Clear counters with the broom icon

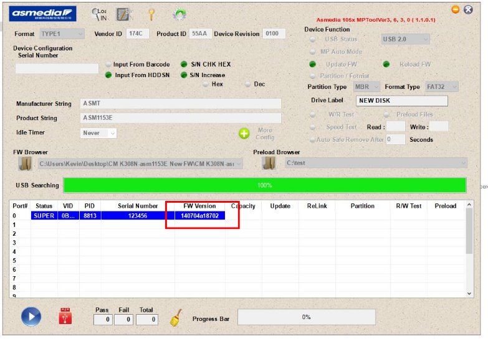pos(176,318)
